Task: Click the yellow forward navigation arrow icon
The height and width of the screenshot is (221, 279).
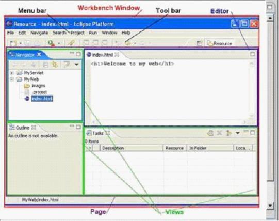Action: (x=127, y=43)
